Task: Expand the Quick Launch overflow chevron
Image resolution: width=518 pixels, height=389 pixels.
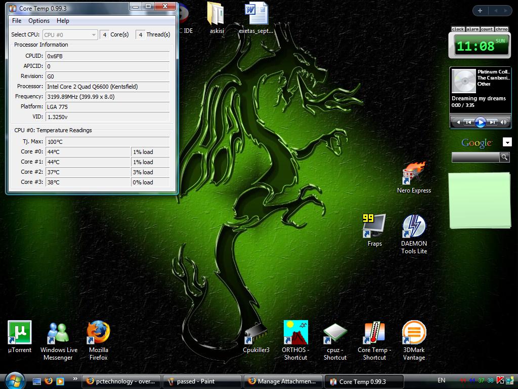Action: pyautogui.click(x=75, y=379)
